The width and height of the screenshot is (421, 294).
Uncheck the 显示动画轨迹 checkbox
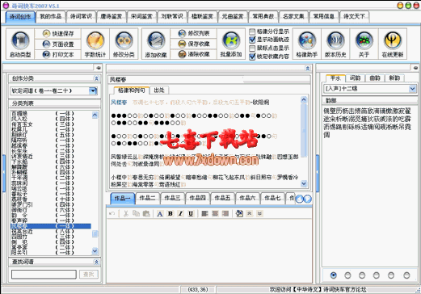coord(252,40)
